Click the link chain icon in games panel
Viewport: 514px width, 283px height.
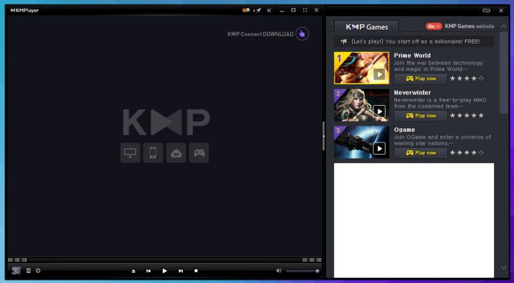pyautogui.click(x=486, y=11)
